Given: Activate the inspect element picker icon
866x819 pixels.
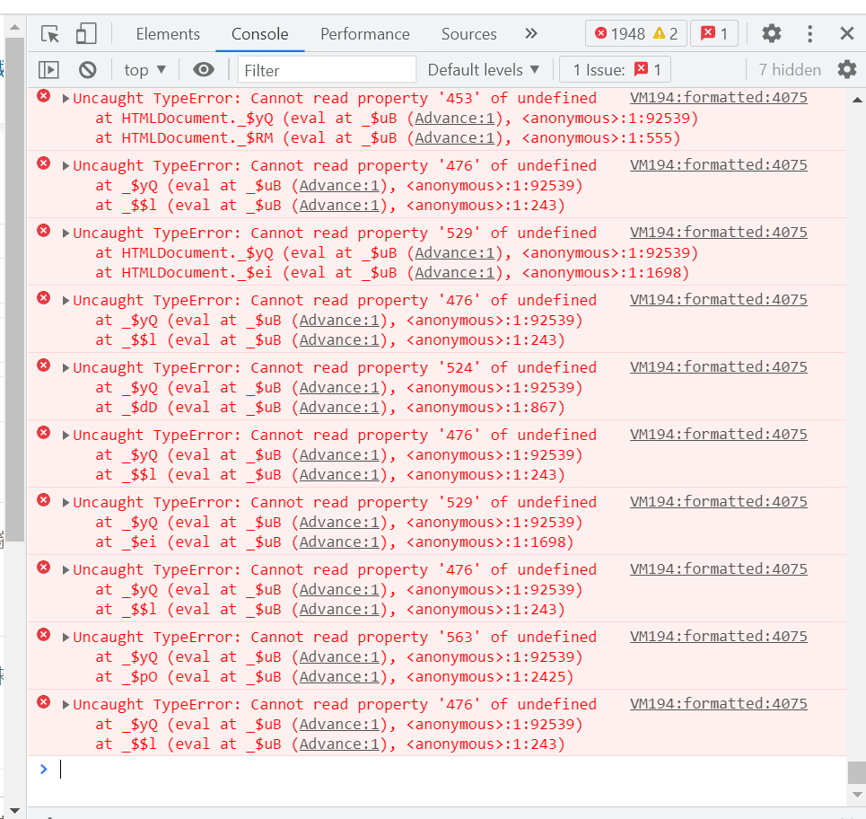Looking at the screenshot, I should pos(50,34).
